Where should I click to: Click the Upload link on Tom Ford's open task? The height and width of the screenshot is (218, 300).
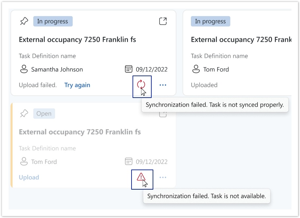(x=29, y=177)
